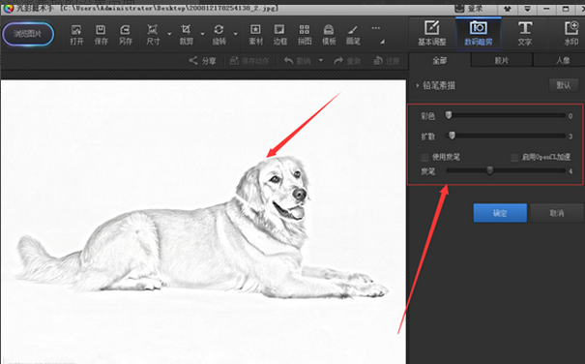Enable the 启用OpenCL加速 checkbox
The width and height of the screenshot is (585, 364).
(x=514, y=157)
